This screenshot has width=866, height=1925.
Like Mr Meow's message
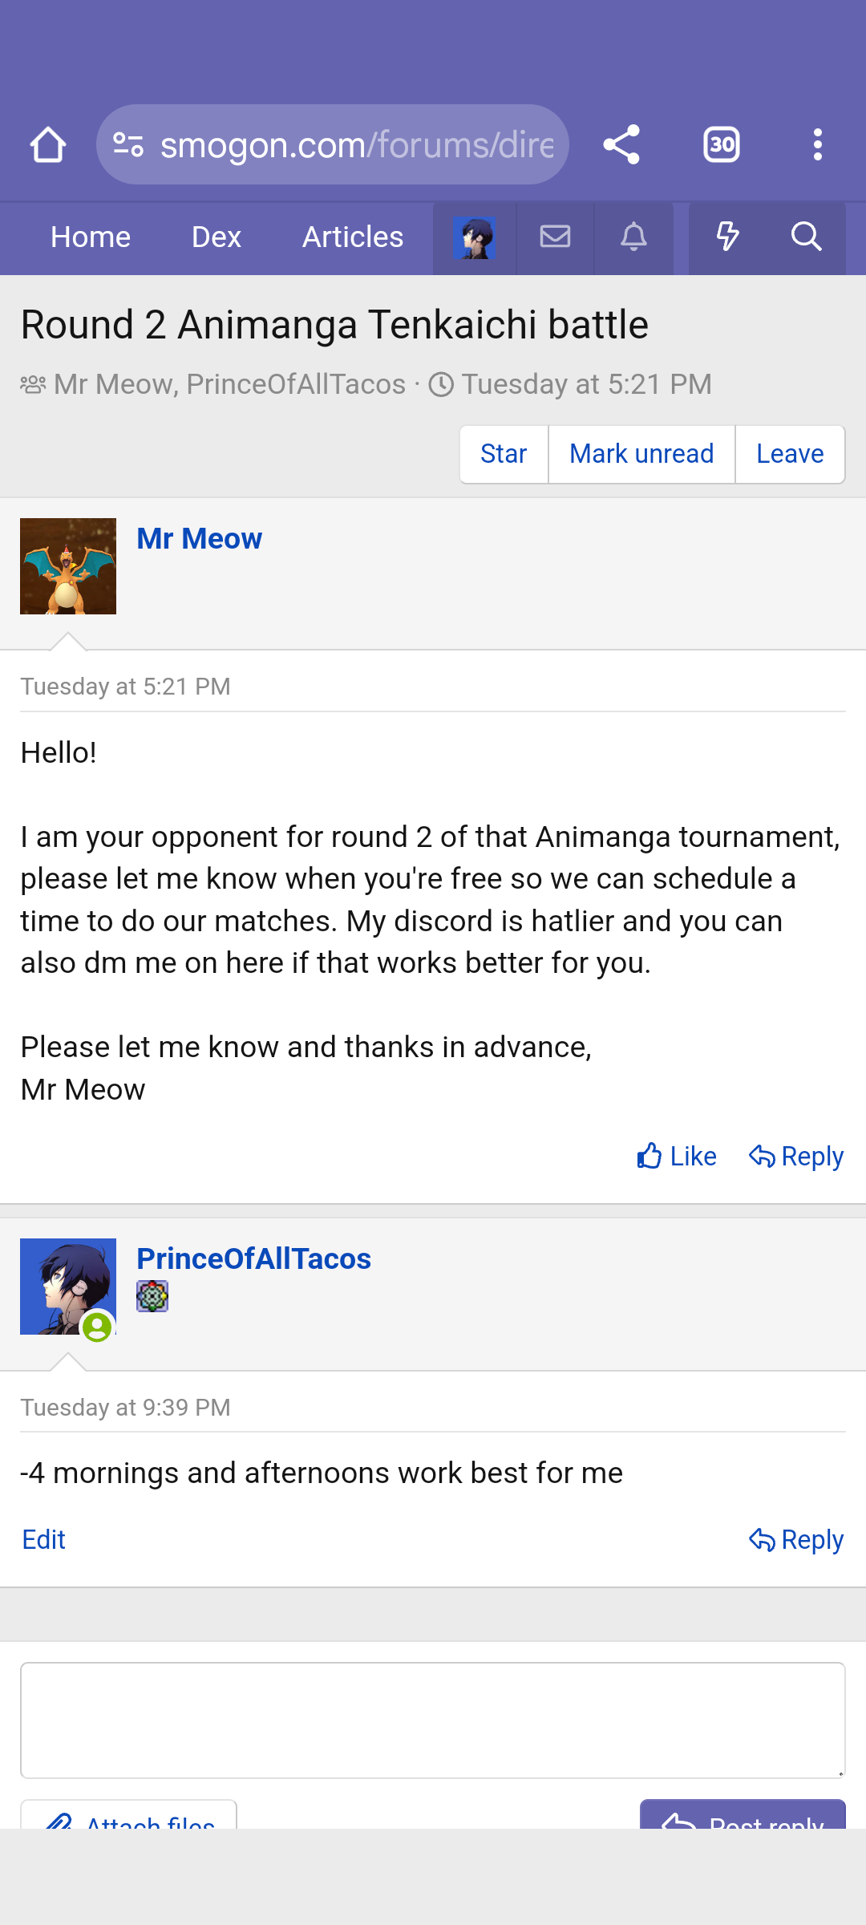click(677, 1157)
